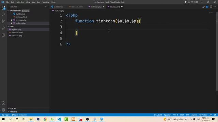
Task: Switch to the tinhtoan.php tab
Action: [x=96, y=7]
